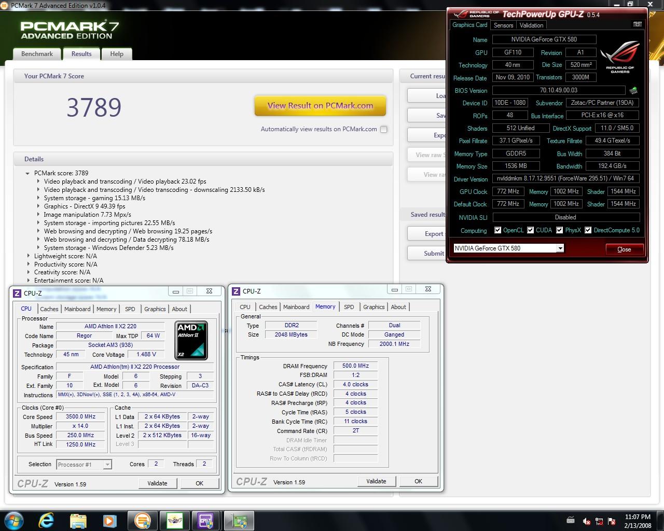
Task: Click OK in the Memory CPU-Z window
Action: click(418, 481)
